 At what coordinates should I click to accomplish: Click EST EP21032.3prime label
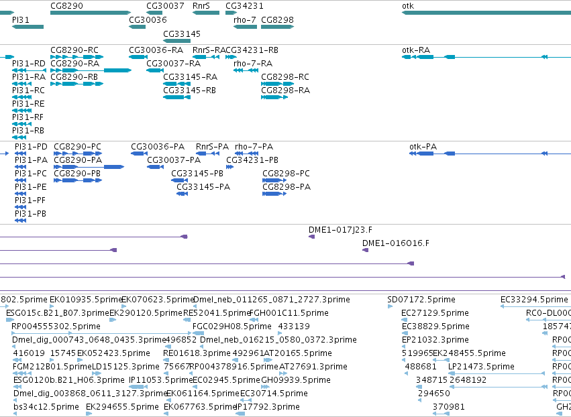[435, 340]
